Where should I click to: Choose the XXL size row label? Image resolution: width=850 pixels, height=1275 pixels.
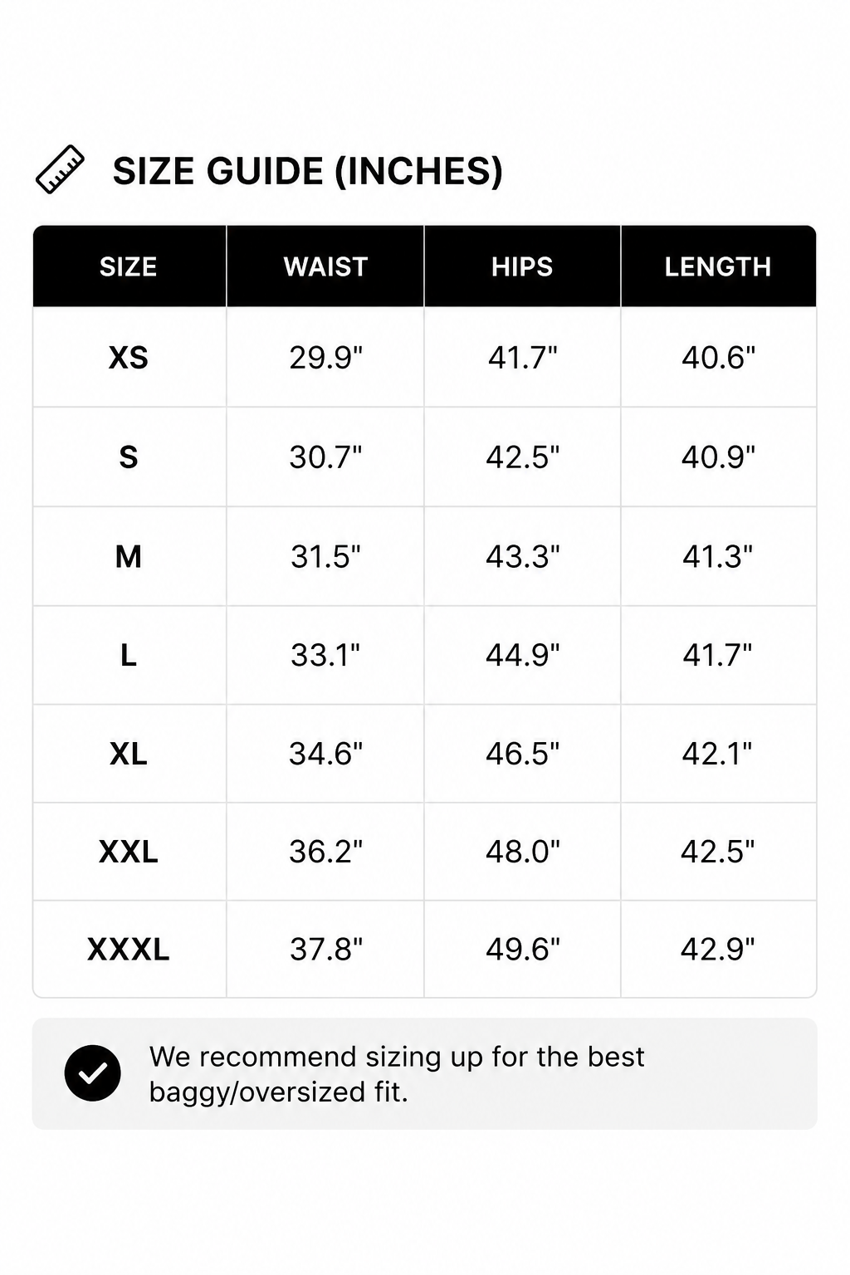pyautogui.click(x=129, y=852)
